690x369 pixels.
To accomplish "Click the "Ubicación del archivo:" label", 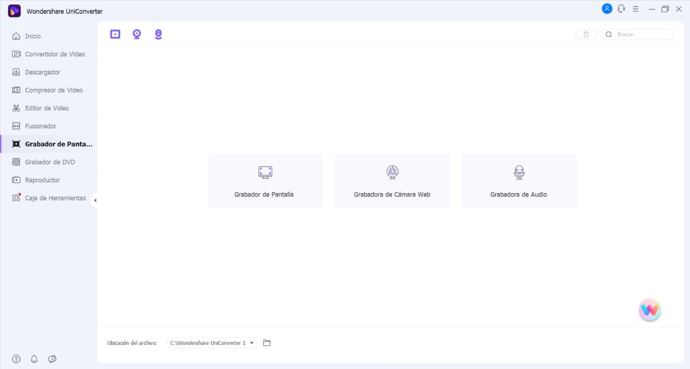I will [x=132, y=343].
